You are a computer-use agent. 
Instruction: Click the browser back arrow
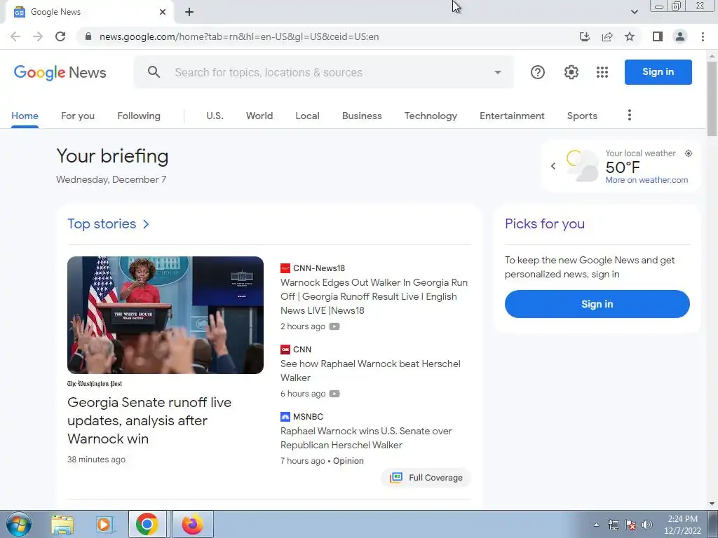[15, 36]
